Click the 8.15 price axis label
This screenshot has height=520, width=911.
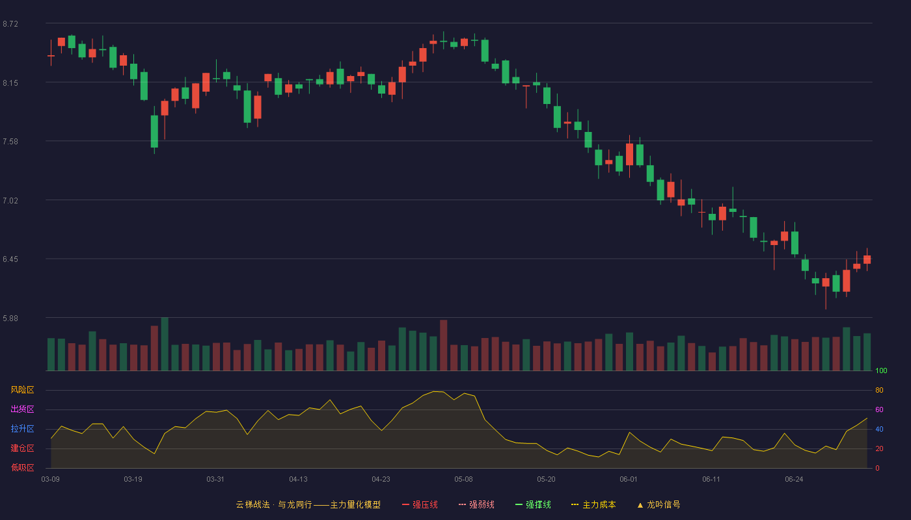tap(10, 83)
